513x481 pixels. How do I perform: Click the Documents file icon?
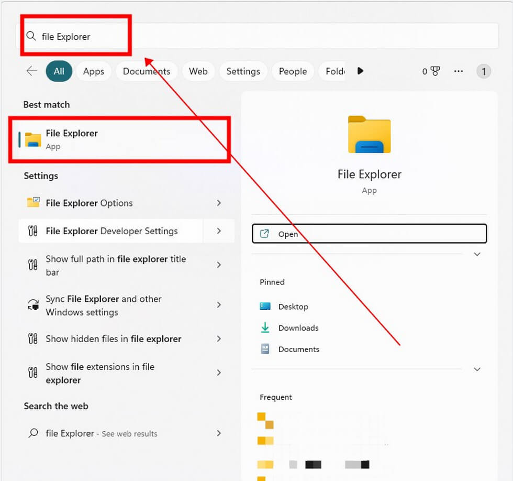coord(265,349)
